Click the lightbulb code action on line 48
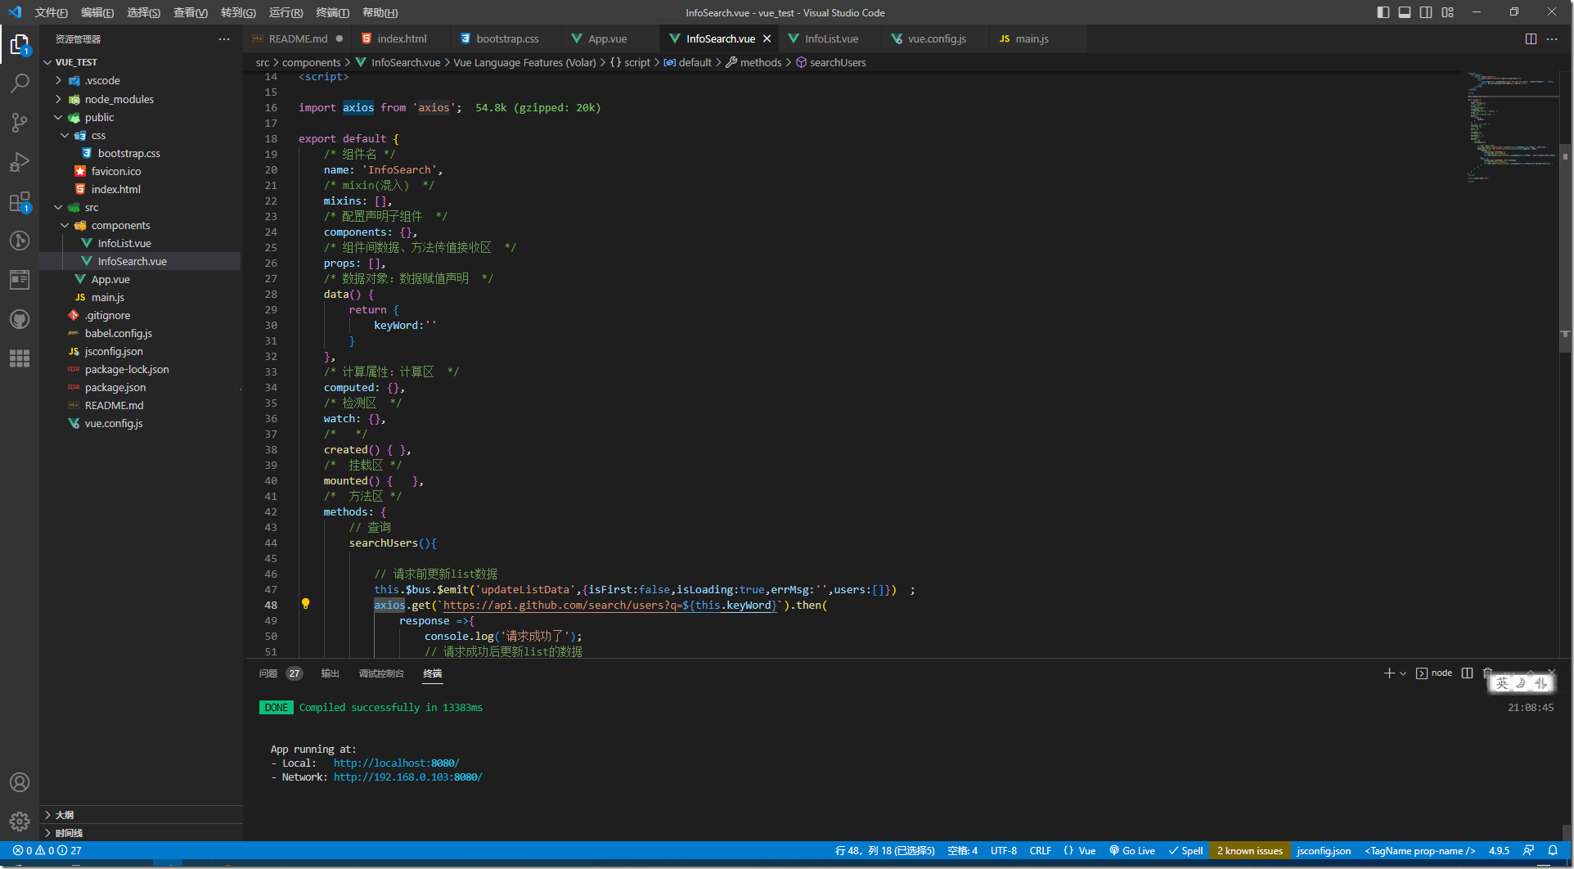 pyautogui.click(x=305, y=604)
